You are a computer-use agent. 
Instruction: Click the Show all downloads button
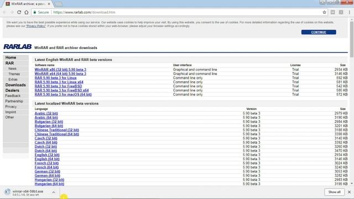point(334,192)
